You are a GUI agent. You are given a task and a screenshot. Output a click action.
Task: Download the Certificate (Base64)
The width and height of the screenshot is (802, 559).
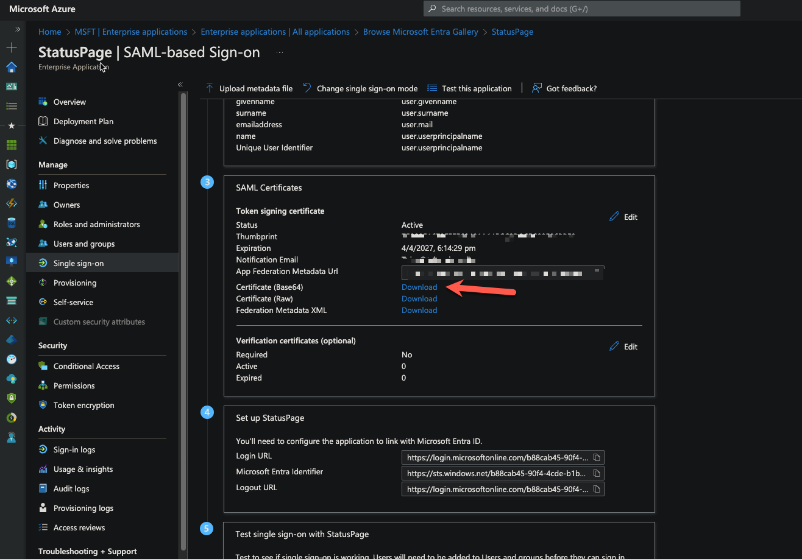419,287
